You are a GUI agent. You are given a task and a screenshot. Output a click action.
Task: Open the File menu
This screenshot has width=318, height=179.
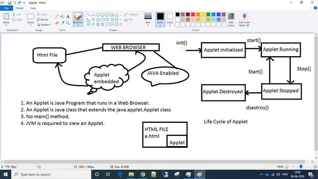(x=6, y=8)
